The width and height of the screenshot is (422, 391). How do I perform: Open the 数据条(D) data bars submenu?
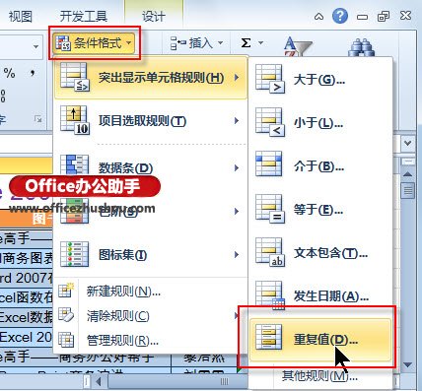click(x=151, y=168)
